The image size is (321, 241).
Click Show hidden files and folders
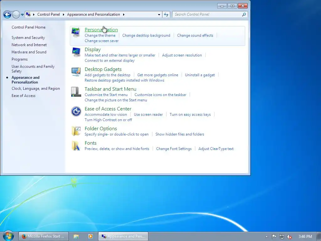[180, 134]
